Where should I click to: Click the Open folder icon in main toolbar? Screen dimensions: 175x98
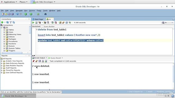coord(6,14)
